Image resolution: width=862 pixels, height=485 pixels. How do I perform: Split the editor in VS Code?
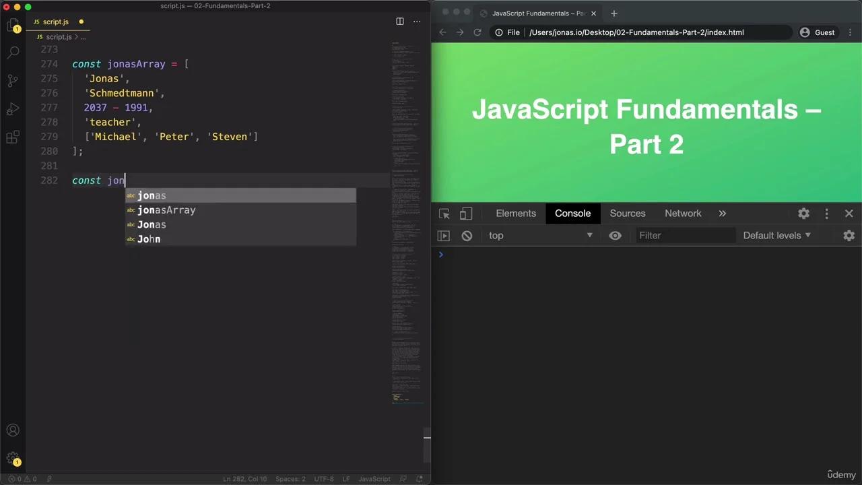[x=400, y=22]
